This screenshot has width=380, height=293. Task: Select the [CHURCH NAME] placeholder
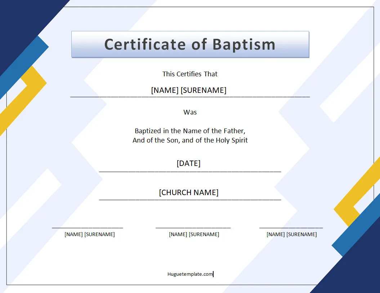[x=188, y=192]
